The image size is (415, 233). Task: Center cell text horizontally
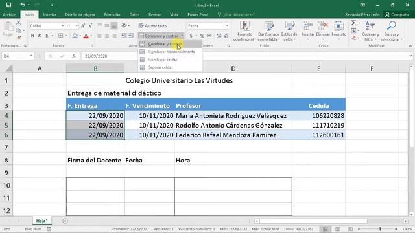107,36
